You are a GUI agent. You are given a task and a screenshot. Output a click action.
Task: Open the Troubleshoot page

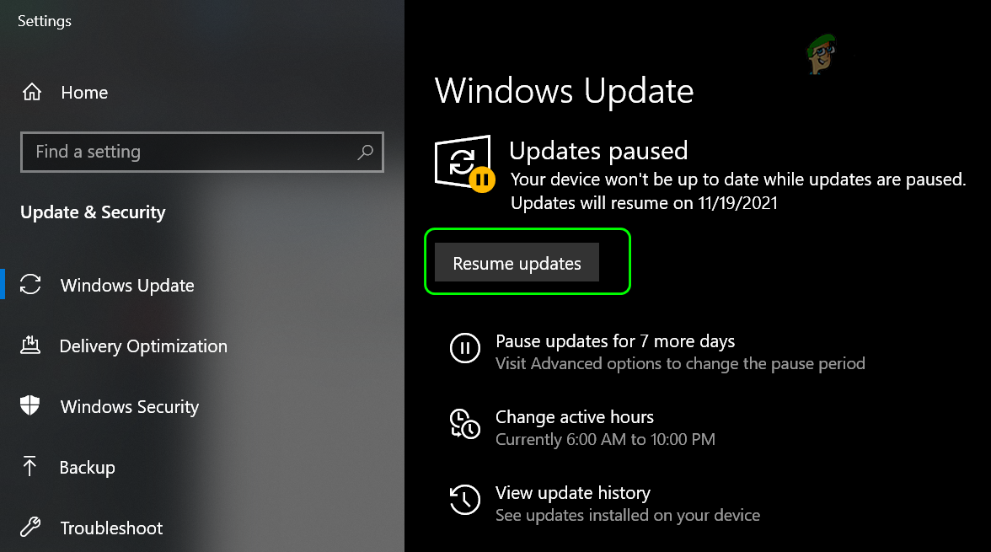click(x=111, y=528)
